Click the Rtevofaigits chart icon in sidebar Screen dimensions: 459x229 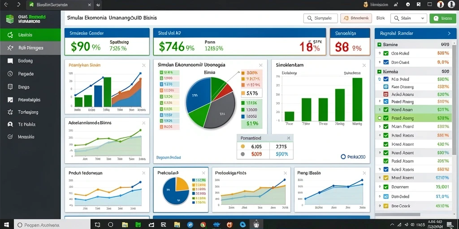(x=10, y=100)
